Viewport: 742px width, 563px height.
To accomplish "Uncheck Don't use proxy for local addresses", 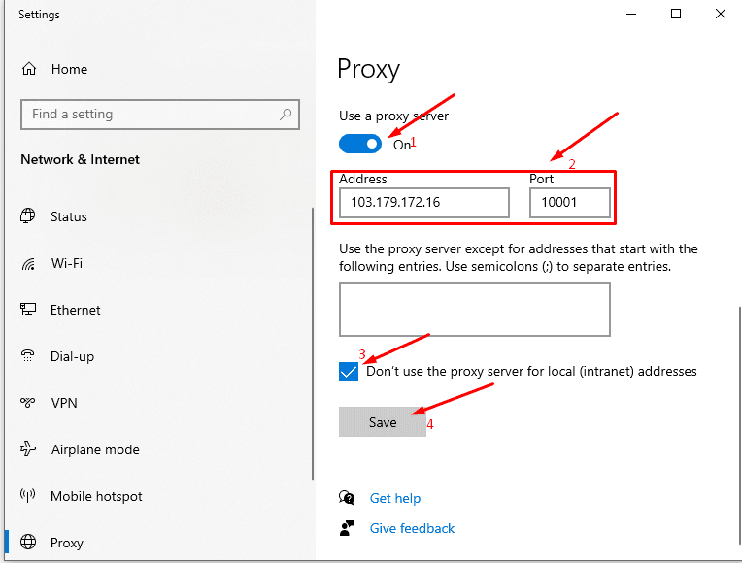I will pyautogui.click(x=349, y=372).
